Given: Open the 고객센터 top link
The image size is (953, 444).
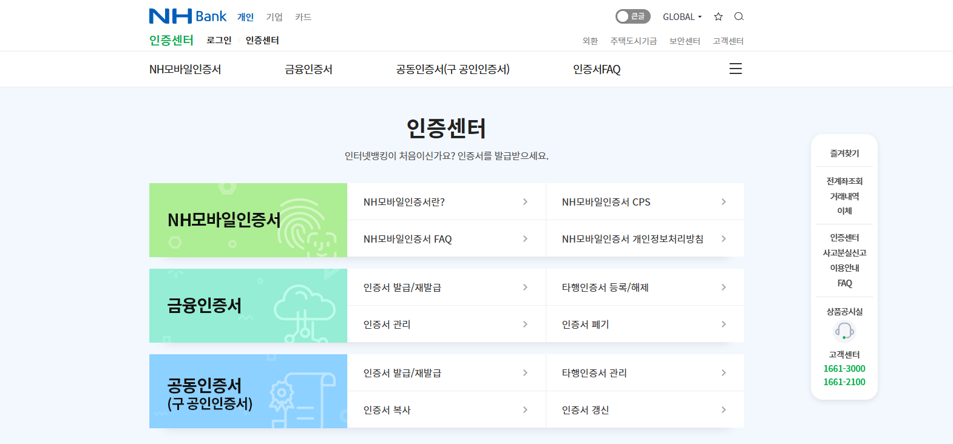Looking at the screenshot, I should pos(728,41).
